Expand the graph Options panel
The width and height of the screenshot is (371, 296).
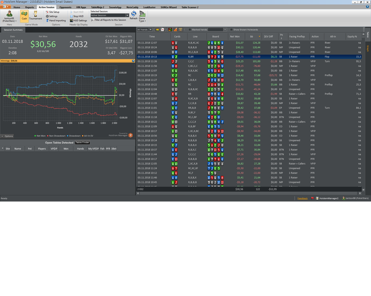[x=7, y=136]
